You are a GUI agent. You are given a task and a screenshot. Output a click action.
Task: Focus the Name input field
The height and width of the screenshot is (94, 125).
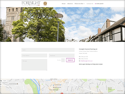(48, 50)
